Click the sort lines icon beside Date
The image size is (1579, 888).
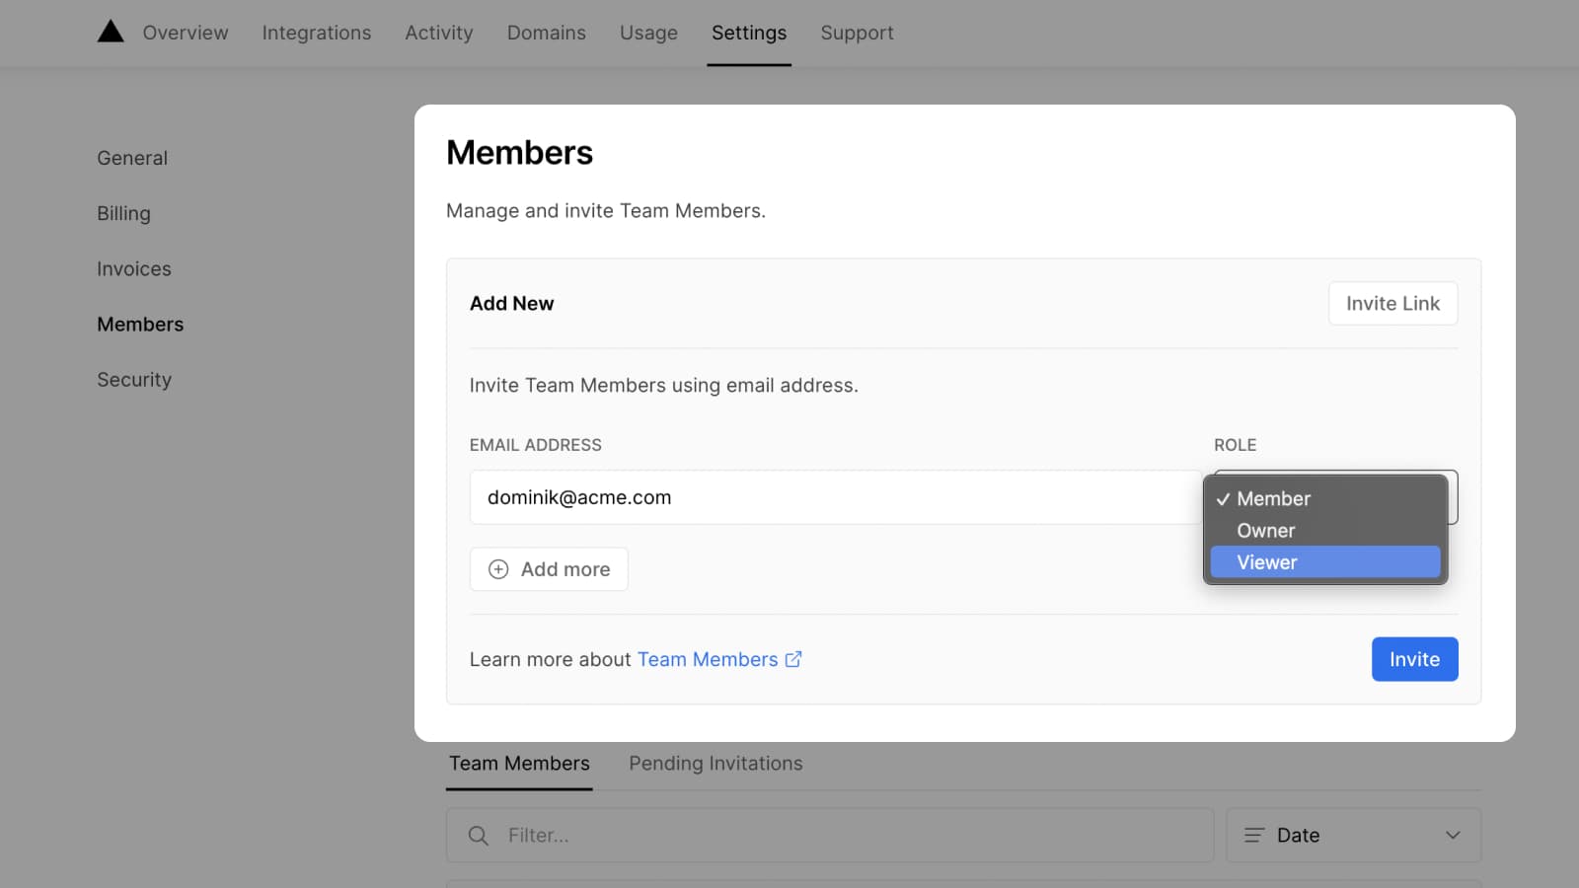point(1253,836)
